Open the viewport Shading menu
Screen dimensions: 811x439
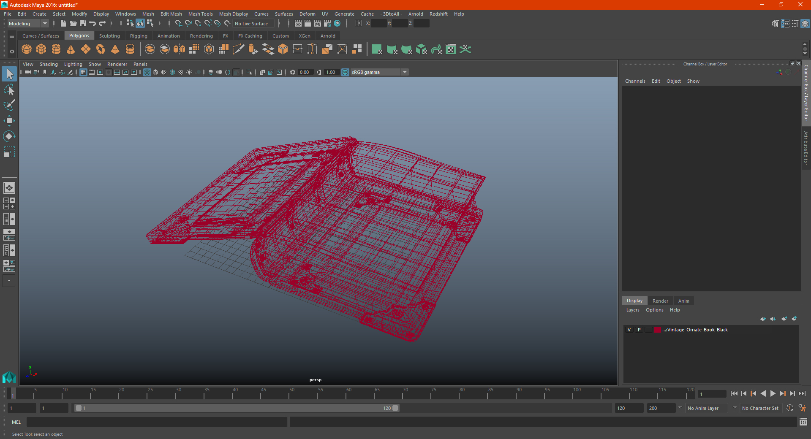[x=49, y=64]
